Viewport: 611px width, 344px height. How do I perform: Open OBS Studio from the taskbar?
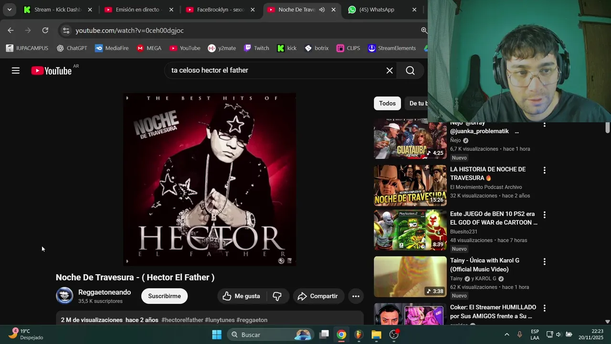pyautogui.click(x=394, y=334)
